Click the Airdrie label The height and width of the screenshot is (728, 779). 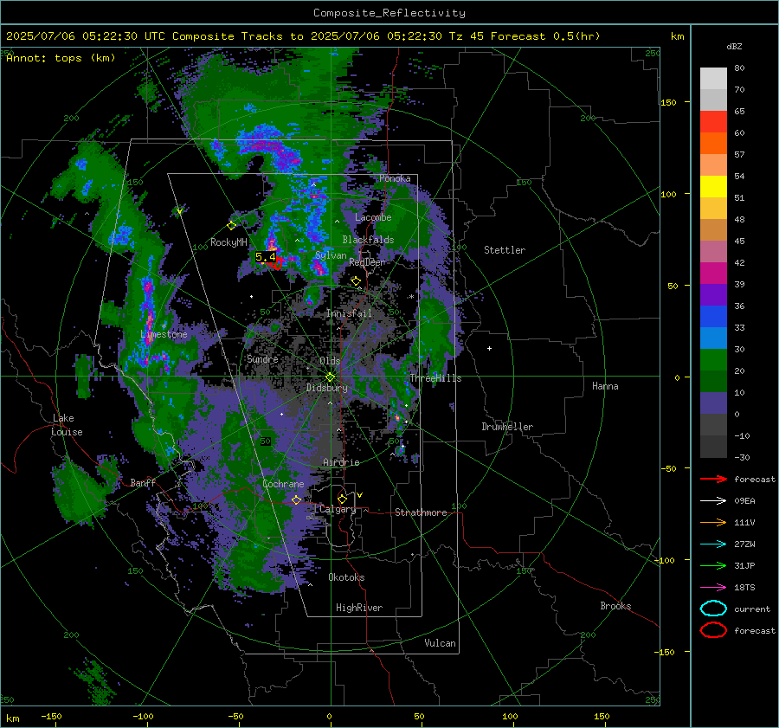point(341,462)
